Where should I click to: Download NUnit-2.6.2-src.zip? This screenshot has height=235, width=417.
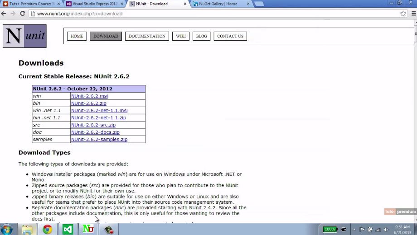[x=93, y=125]
